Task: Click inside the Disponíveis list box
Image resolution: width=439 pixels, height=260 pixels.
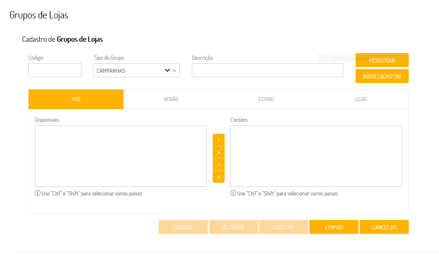Action: click(x=121, y=156)
